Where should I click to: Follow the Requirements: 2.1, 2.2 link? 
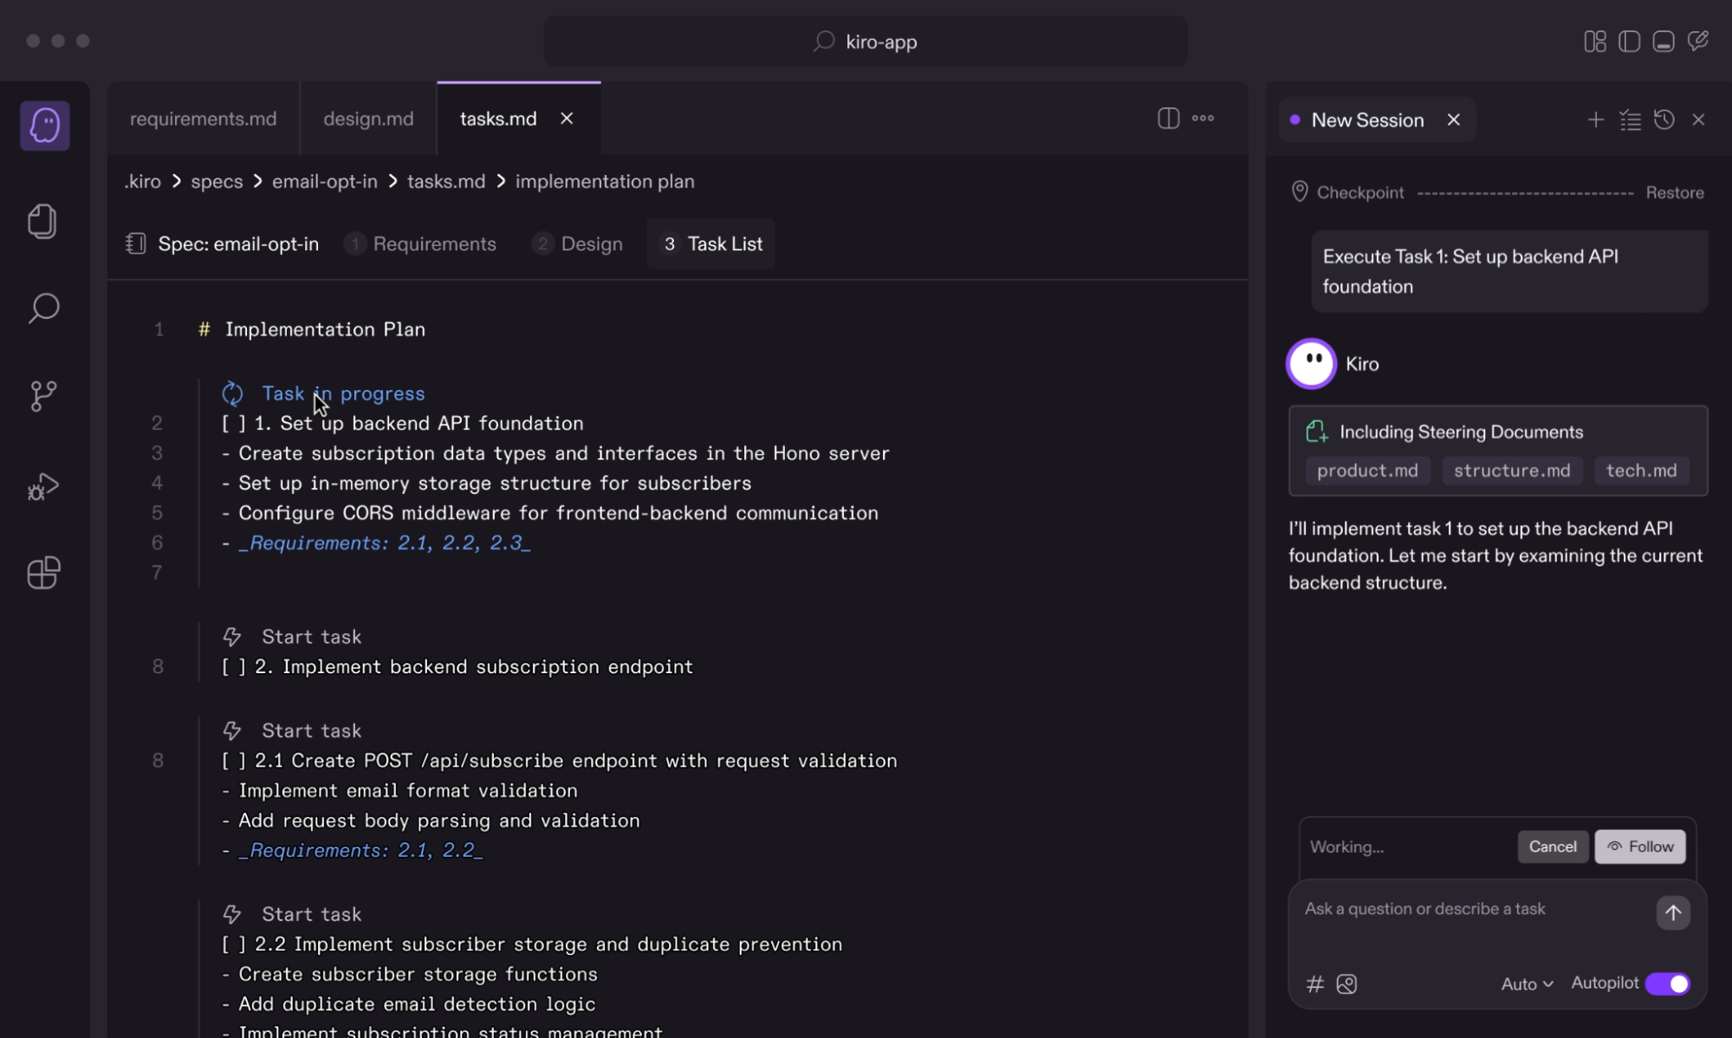click(x=360, y=850)
